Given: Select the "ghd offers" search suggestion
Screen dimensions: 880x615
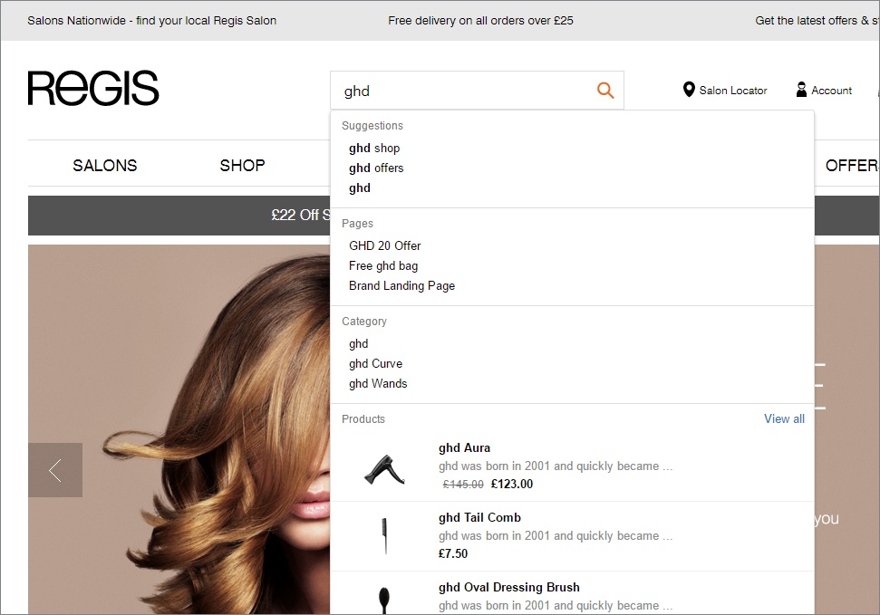Looking at the screenshot, I should point(376,168).
